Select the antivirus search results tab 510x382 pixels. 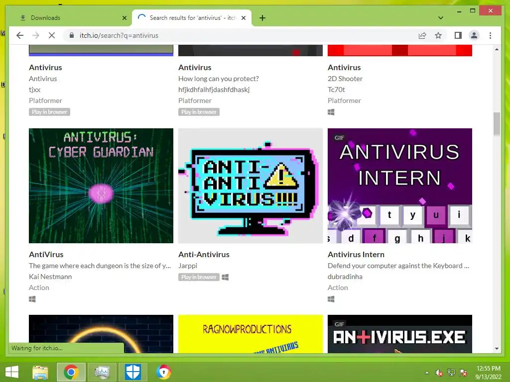192,18
